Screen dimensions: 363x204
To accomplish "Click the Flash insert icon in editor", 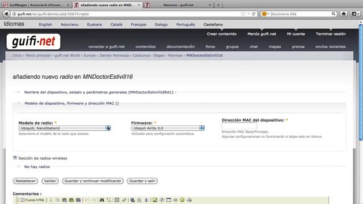I will [x=162, y=200].
